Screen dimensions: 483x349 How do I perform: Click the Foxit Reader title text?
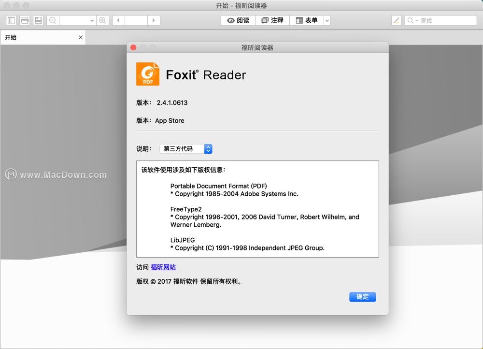click(206, 75)
